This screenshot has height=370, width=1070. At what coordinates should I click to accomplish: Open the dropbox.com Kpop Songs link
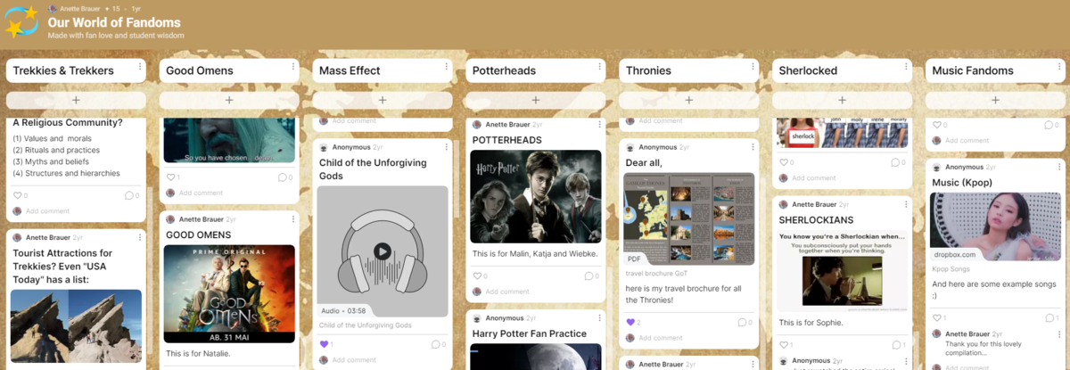point(995,226)
